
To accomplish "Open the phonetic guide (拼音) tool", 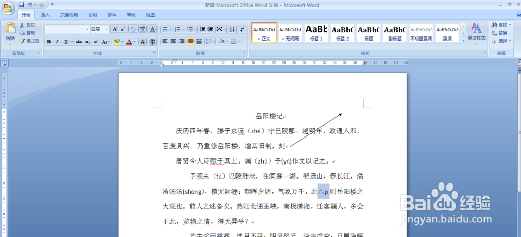I will 143,29.
